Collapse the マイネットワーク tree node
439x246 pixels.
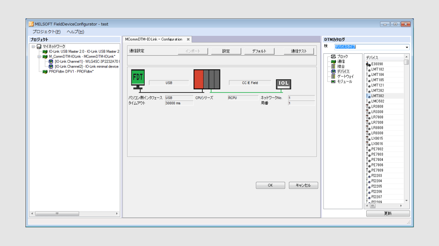(x=33, y=47)
